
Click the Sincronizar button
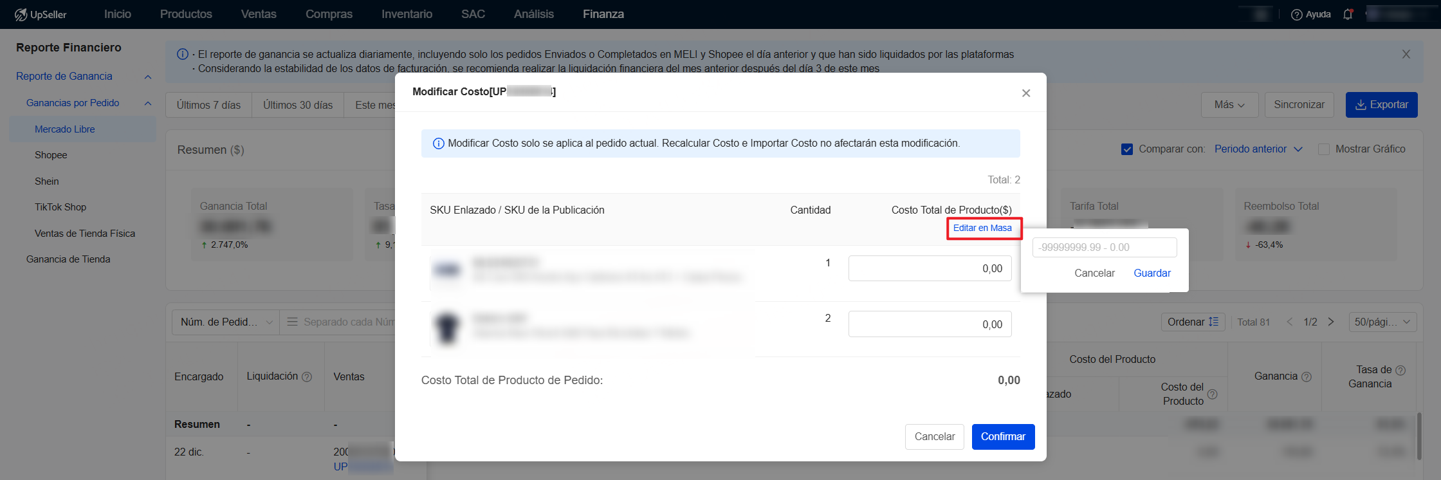[x=1299, y=105]
